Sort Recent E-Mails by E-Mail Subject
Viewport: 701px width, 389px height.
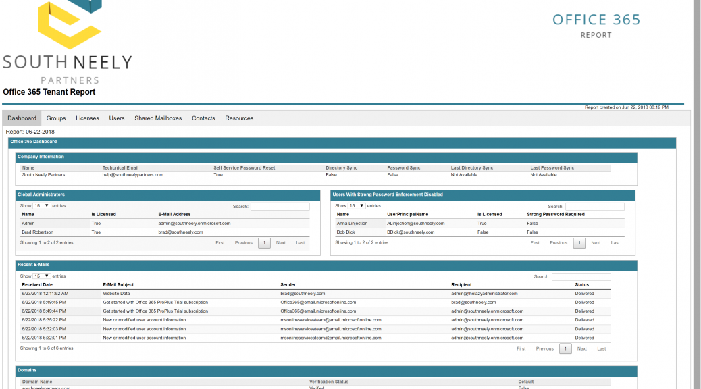pyautogui.click(x=118, y=285)
